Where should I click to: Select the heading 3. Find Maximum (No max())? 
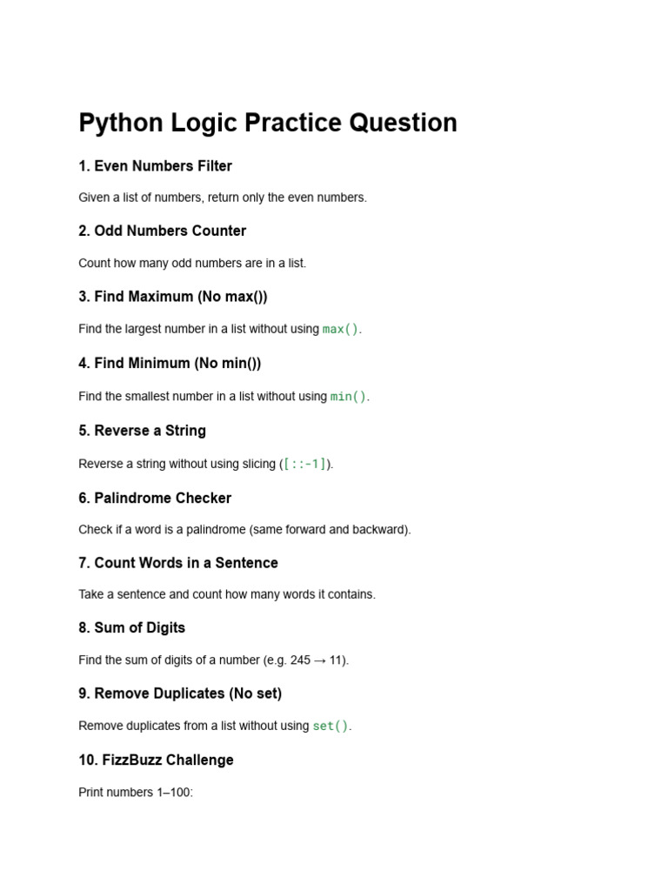(x=173, y=297)
